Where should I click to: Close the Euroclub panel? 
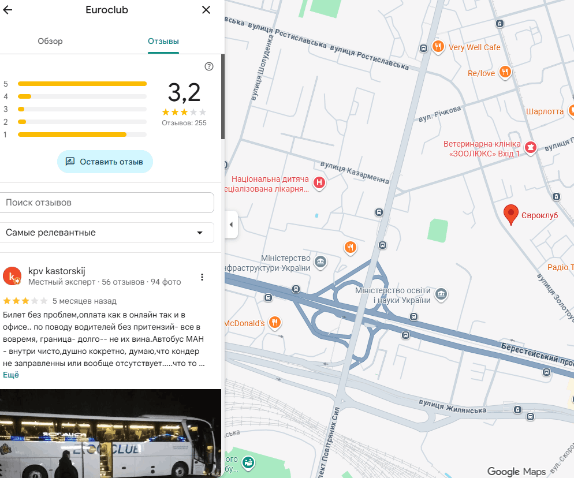coord(206,10)
